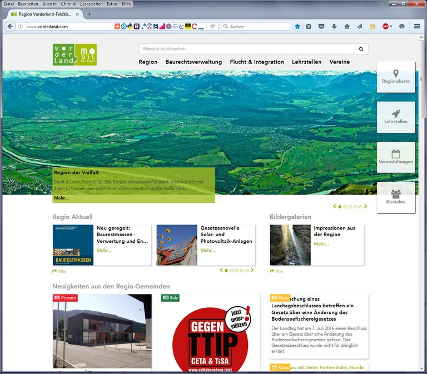The image size is (427, 374).
Task: Open the Kontakte people shortcut
Action: click(395, 197)
